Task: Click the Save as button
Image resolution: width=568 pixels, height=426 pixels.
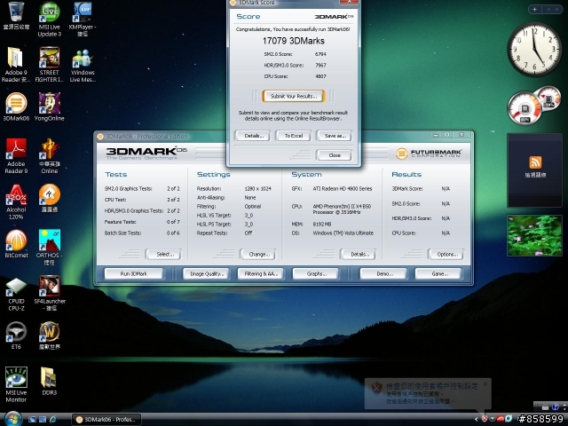Action: click(x=334, y=136)
